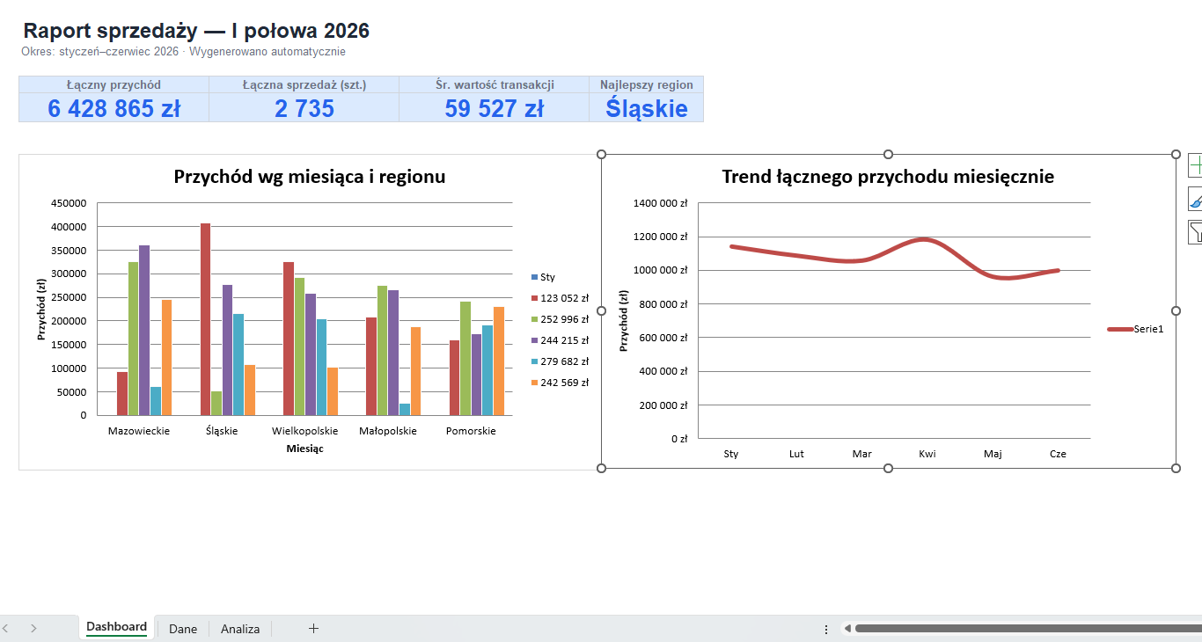Click the three-dot tab bar options handle

tap(825, 629)
